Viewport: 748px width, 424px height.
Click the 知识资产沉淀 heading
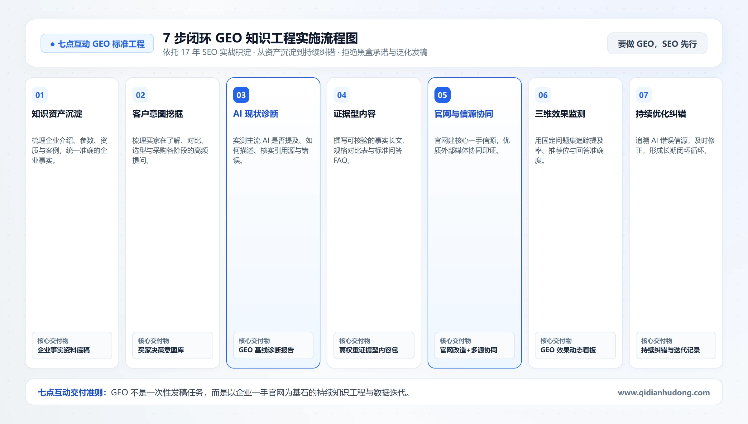click(x=57, y=114)
